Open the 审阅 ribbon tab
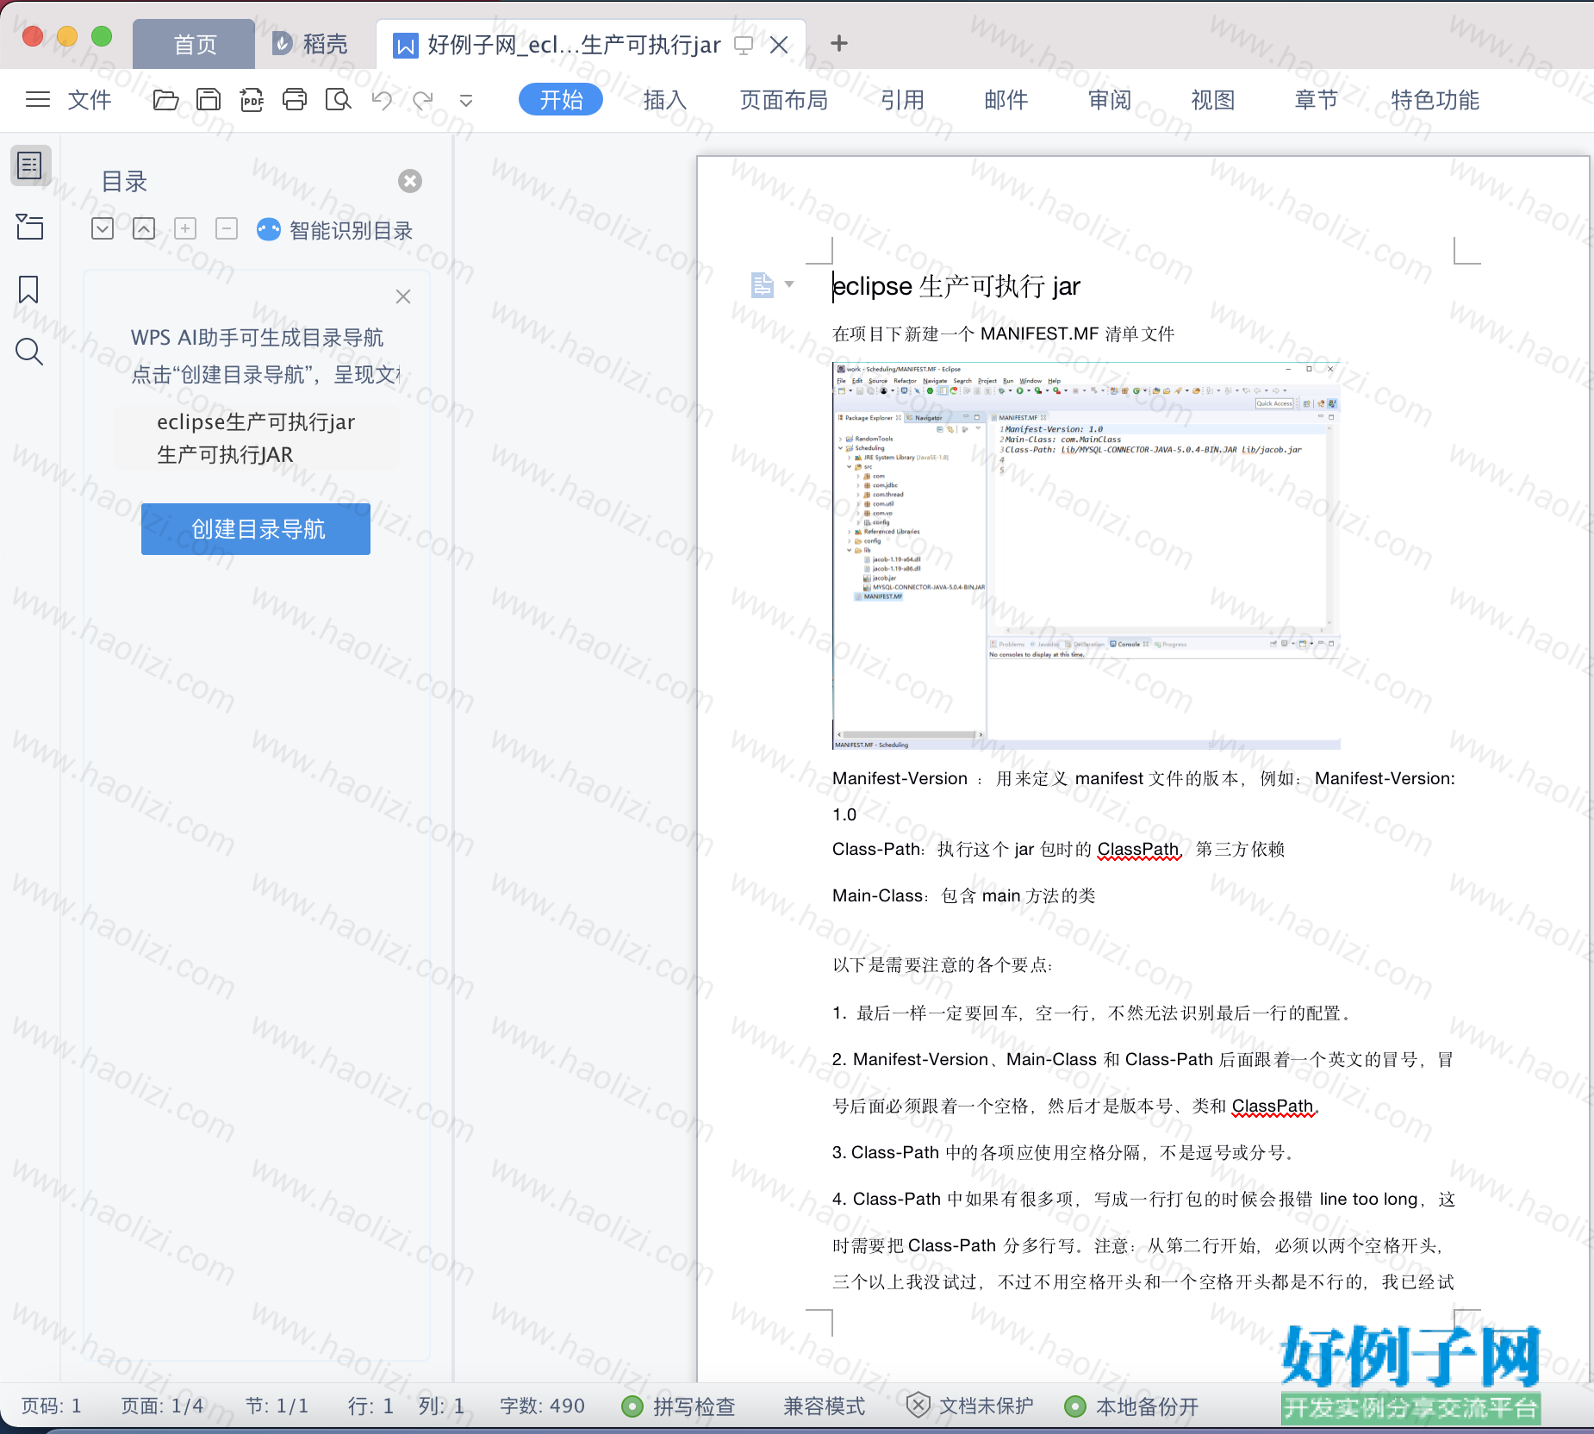Screen dimensions: 1594x1434 tap(1109, 100)
